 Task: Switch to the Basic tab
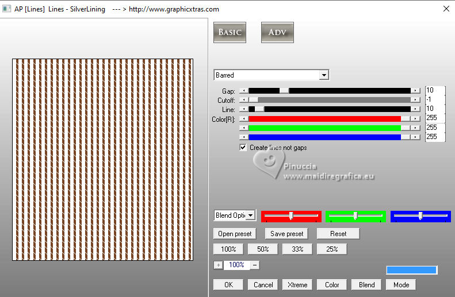coord(230,32)
